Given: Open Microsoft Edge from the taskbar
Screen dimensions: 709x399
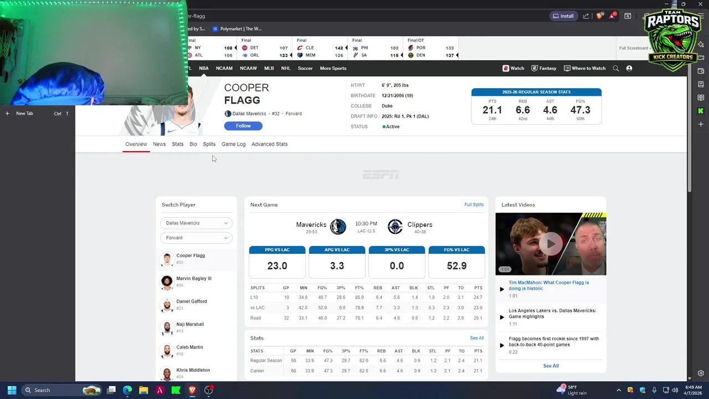Looking at the screenshot, I should coord(127,390).
